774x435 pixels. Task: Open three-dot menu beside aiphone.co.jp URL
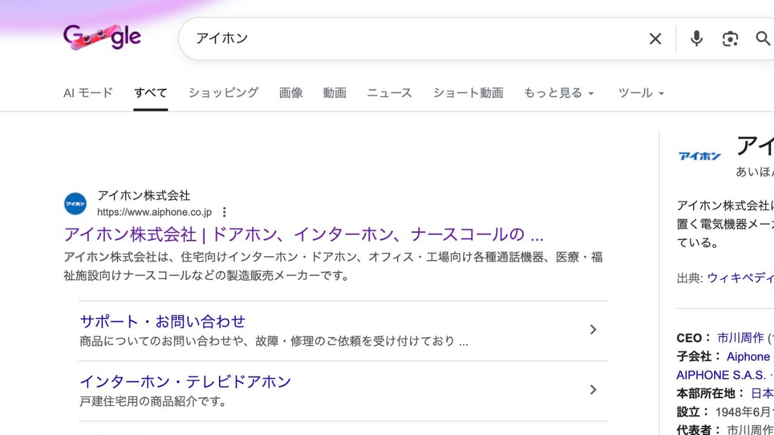[224, 212]
